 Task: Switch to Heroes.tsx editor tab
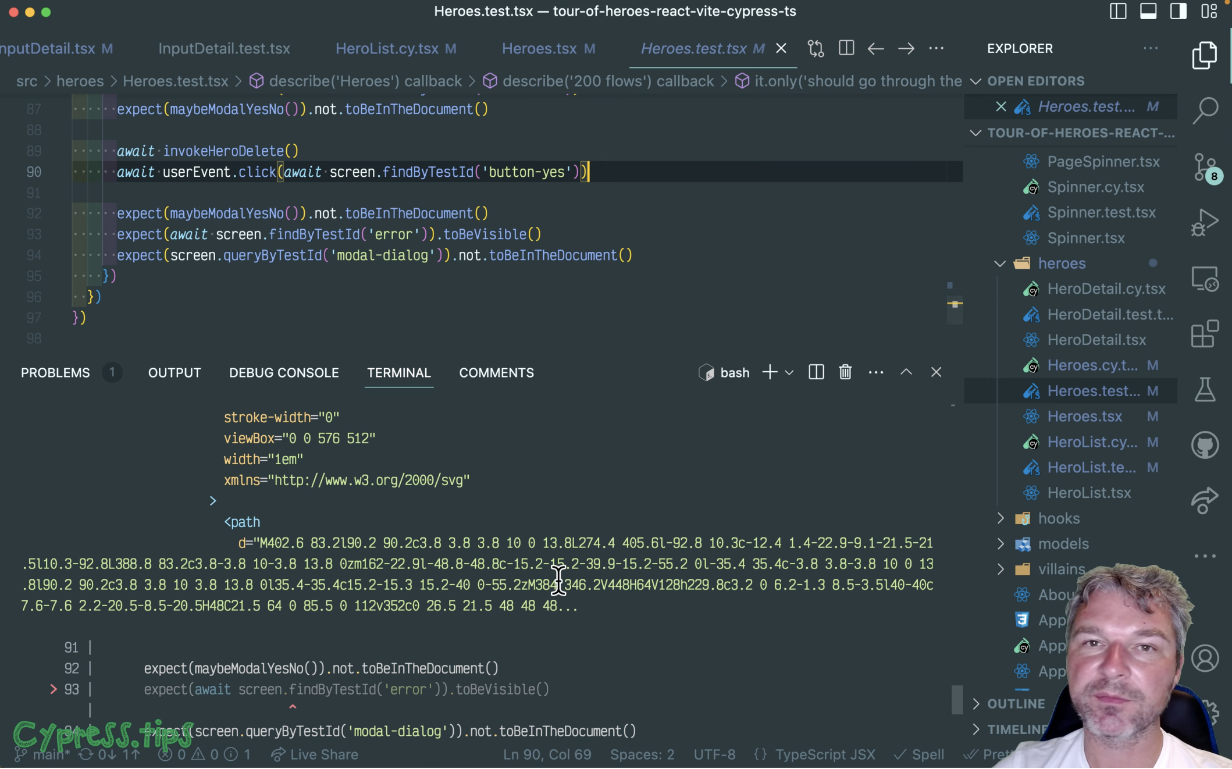(x=539, y=49)
